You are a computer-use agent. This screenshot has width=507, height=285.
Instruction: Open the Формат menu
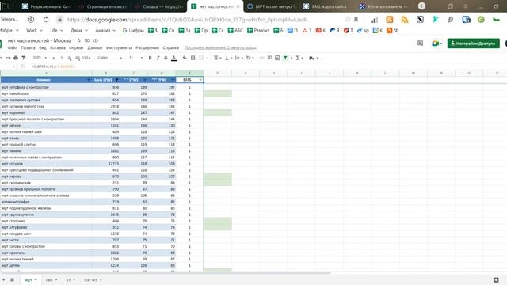coord(76,47)
